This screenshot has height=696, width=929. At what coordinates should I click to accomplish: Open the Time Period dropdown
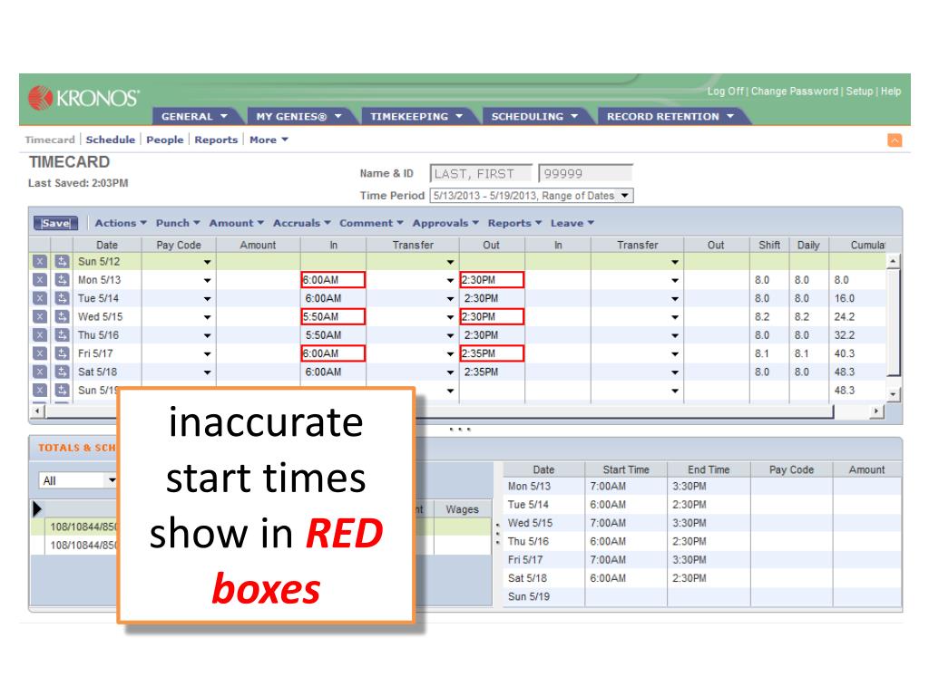(624, 196)
